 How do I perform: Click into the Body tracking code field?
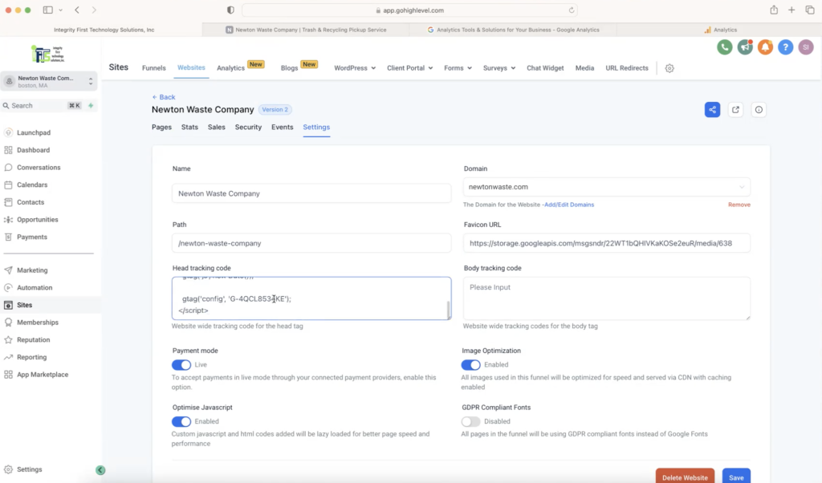point(607,298)
